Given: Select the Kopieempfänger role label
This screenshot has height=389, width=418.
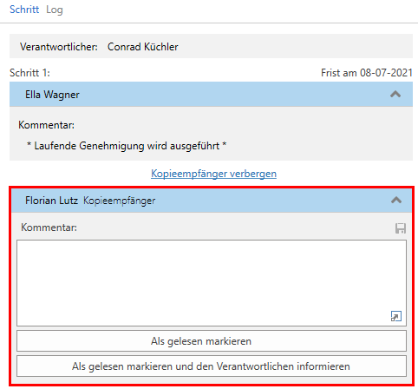Looking at the screenshot, I should 120,201.
